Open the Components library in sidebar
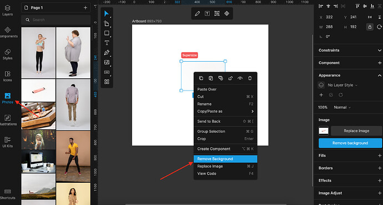Image resolution: width=383 pixels, height=205 pixels. coord(8,32)
